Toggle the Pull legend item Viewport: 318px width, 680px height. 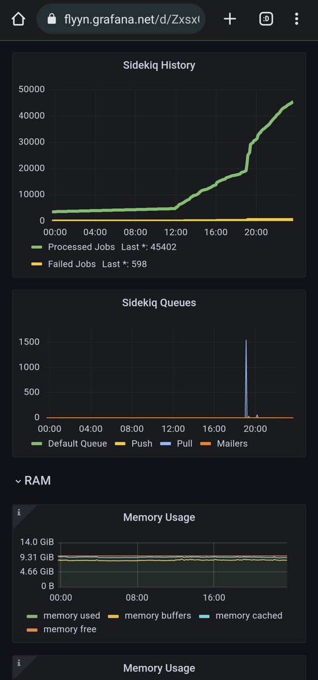click(x=185, y=444)
